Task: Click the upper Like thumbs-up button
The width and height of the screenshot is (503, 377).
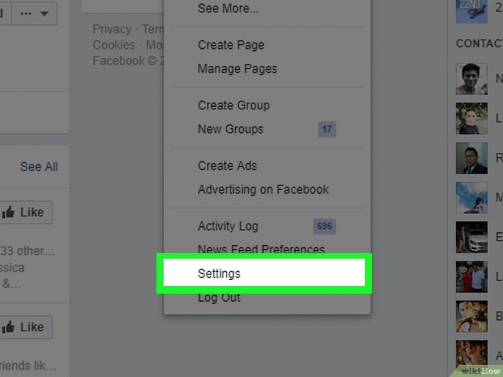Action: tap(26, 212)
